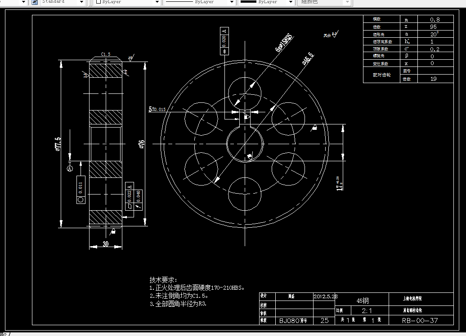Select the 0.020 A symmetry tolerance frame
The height and width of the screenshot is (336, 466).
(224, 41)
